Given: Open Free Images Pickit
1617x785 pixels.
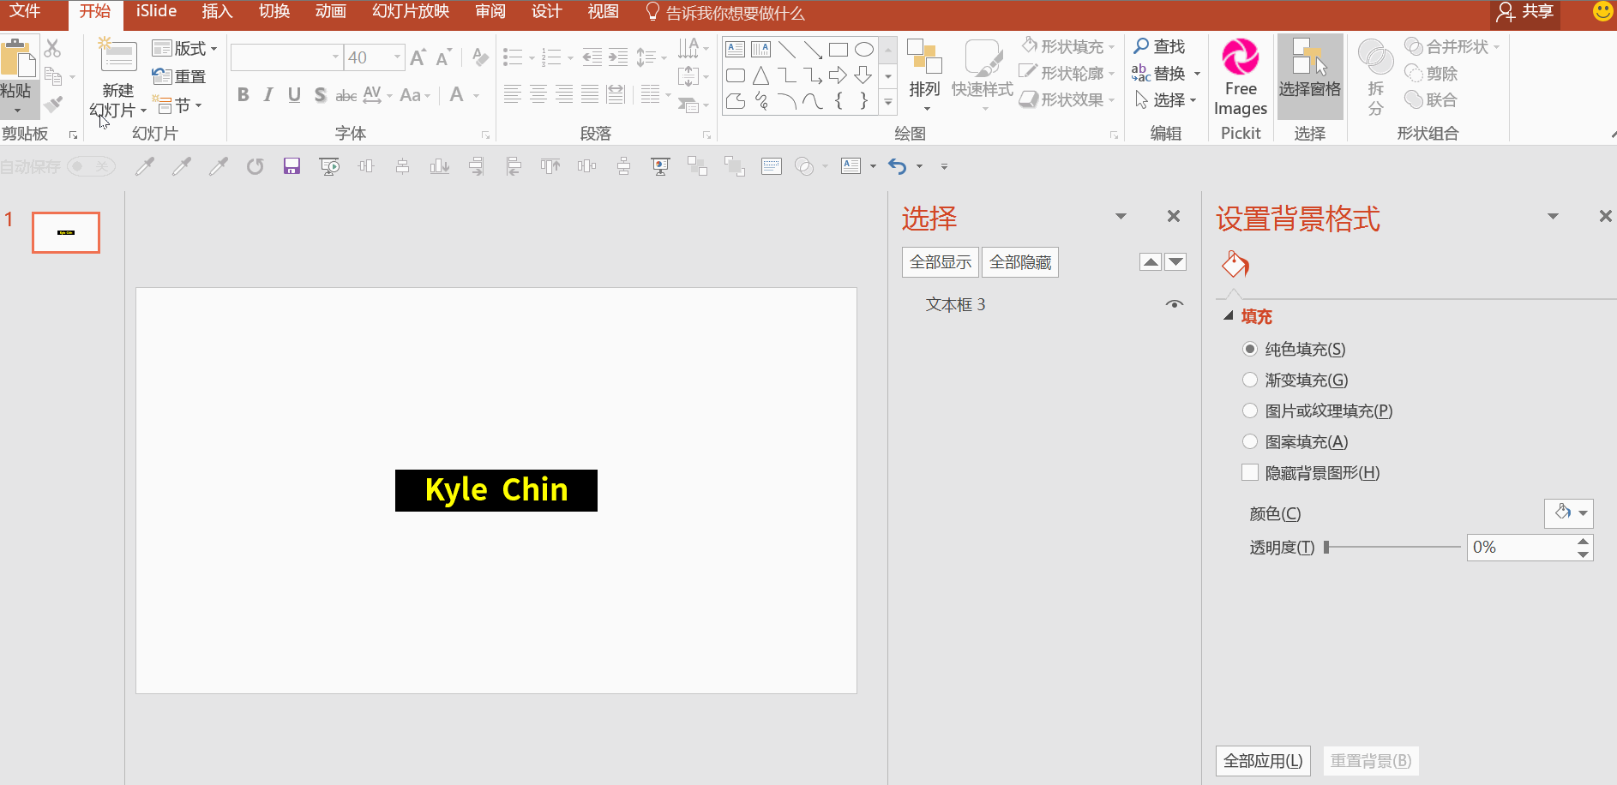Looking at the screenshot, I should [x=1240, y=77].
